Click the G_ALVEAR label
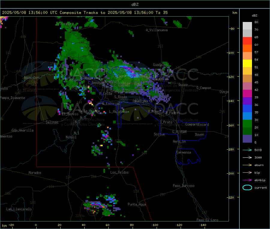 (x=179, y=132)
